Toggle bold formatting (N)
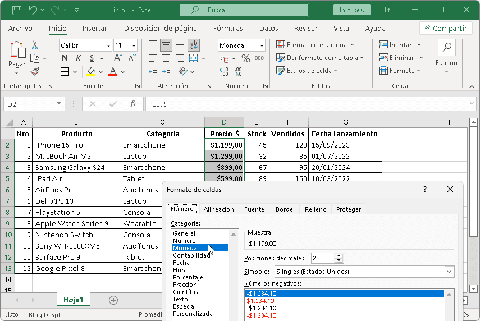This screenshot has height=321, width=480. (x=65, y=58)
